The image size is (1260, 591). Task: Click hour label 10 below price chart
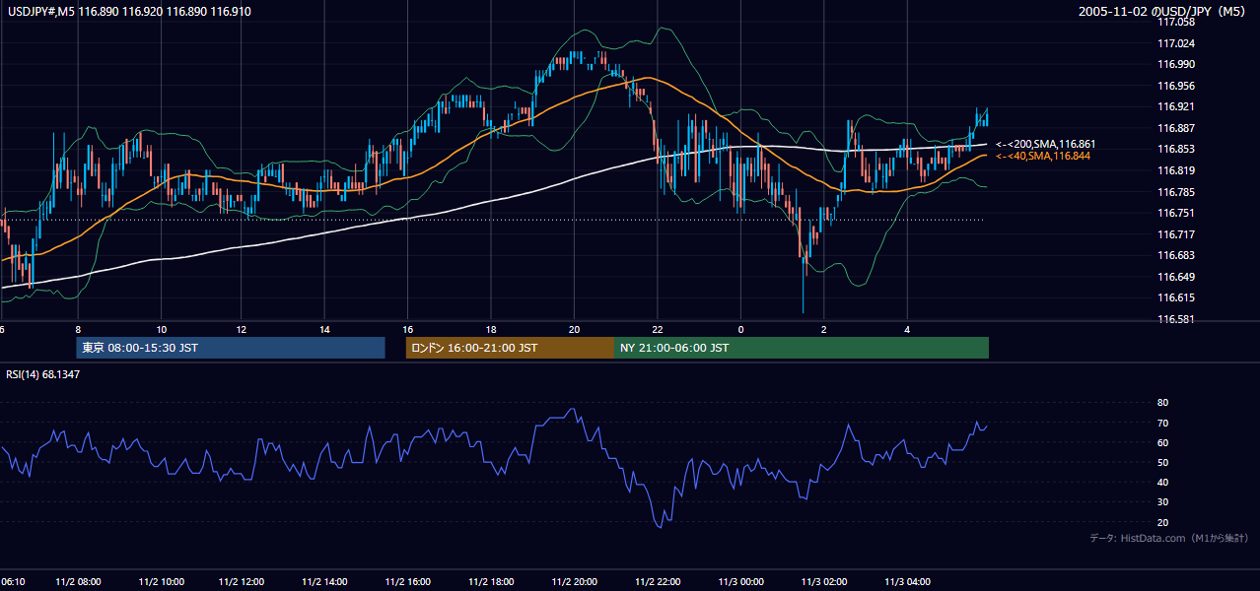[x=162, y=329]
